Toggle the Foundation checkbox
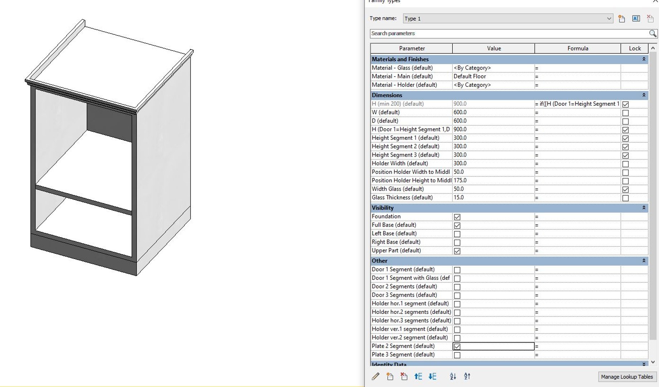659x387 pixels. (457, 217)
